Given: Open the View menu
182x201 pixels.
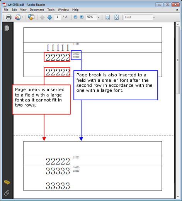Looking at the screenshot, I should [23, 10].
